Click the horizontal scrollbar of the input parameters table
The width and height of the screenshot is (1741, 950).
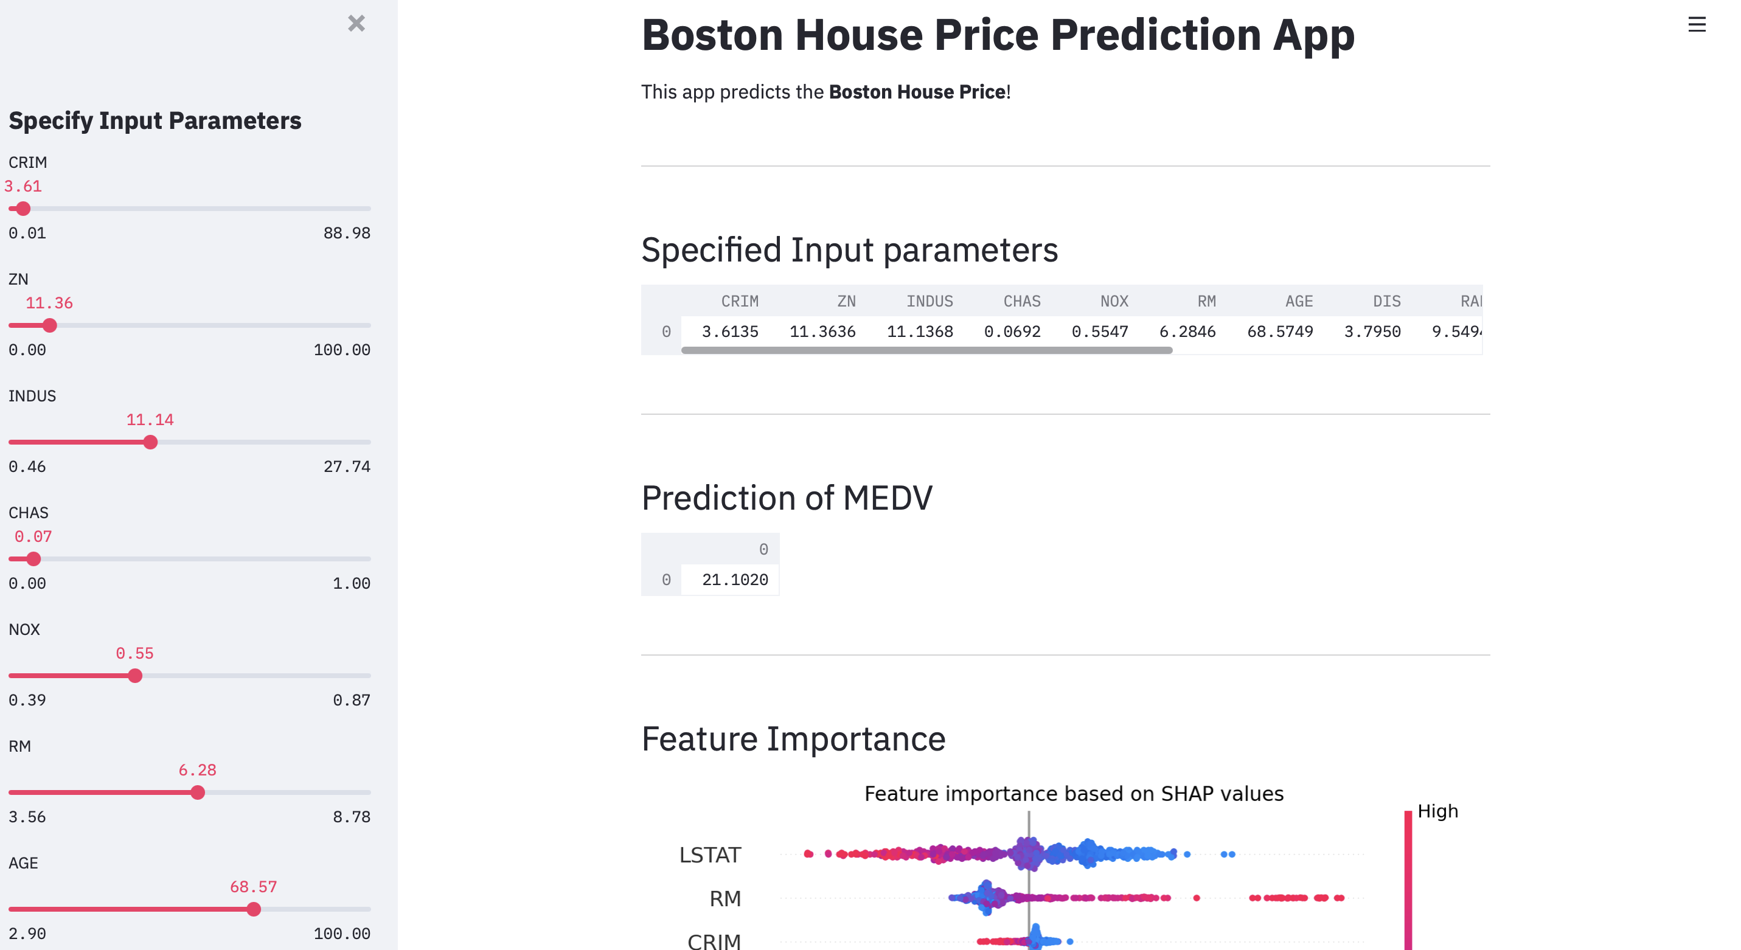tap(926, 350)
